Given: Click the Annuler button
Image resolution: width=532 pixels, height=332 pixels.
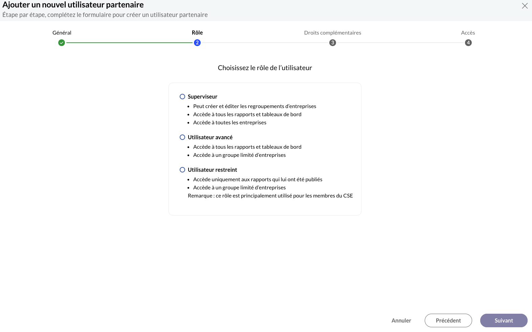Looking at the screenshot, I should tap(401, 320).
